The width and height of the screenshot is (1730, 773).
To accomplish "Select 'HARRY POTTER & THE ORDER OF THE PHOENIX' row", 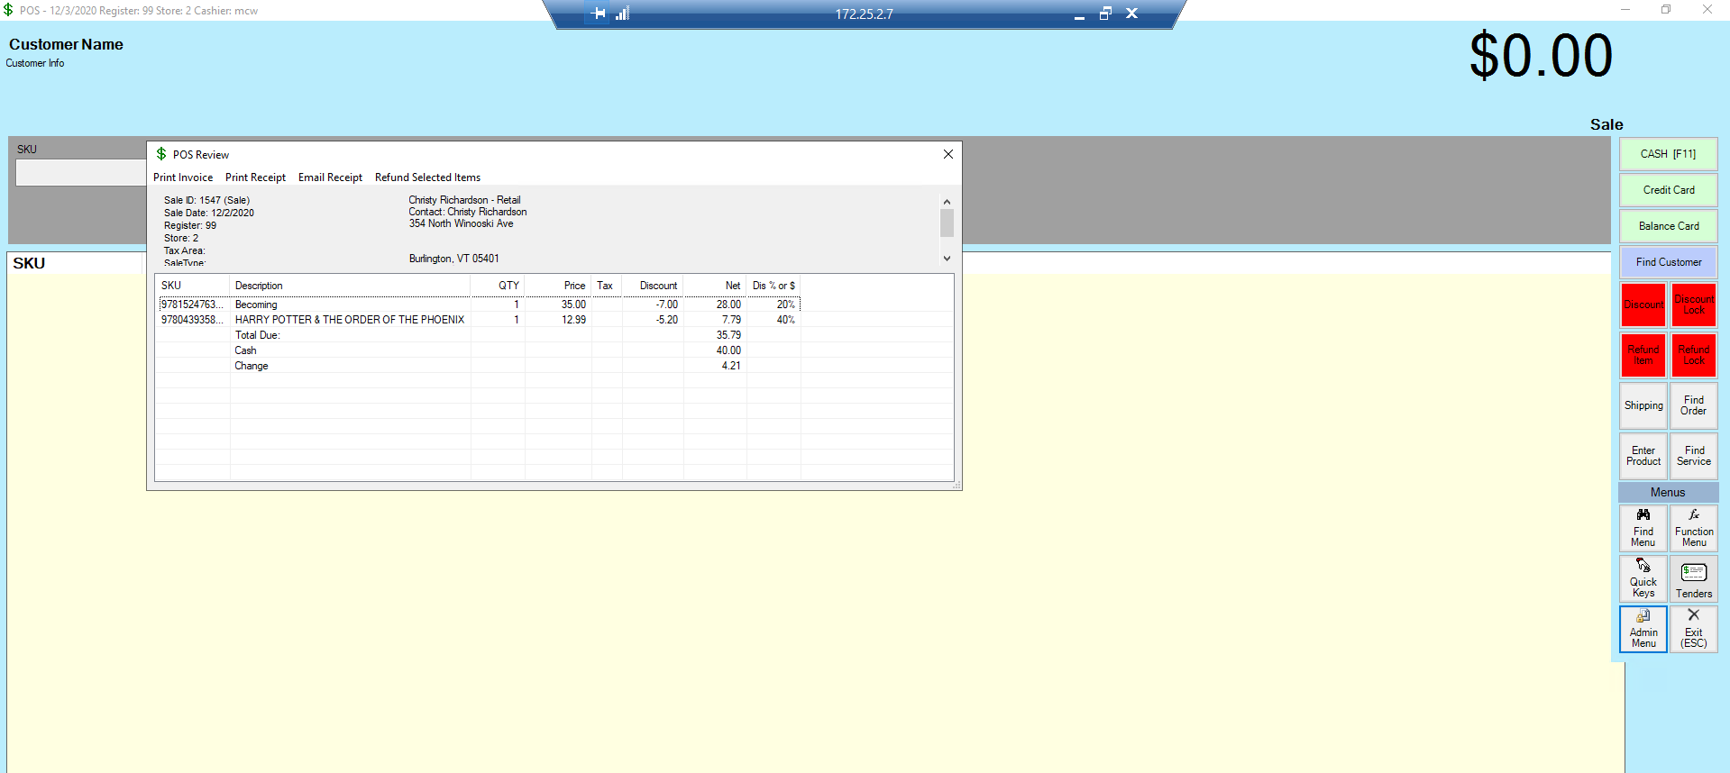I will [479, 320].
